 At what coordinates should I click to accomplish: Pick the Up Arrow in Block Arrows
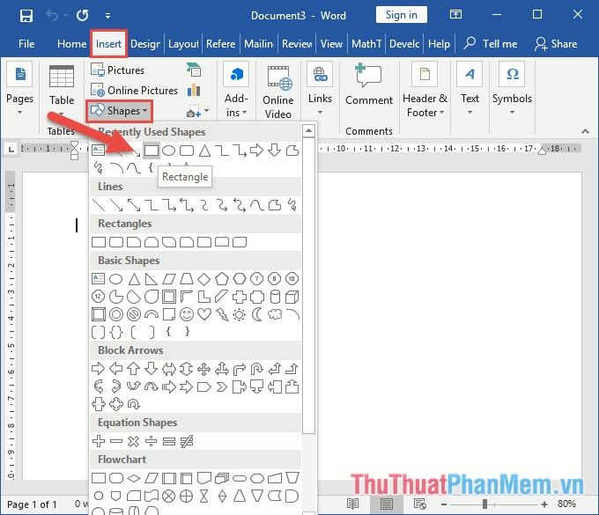point(133,369)
